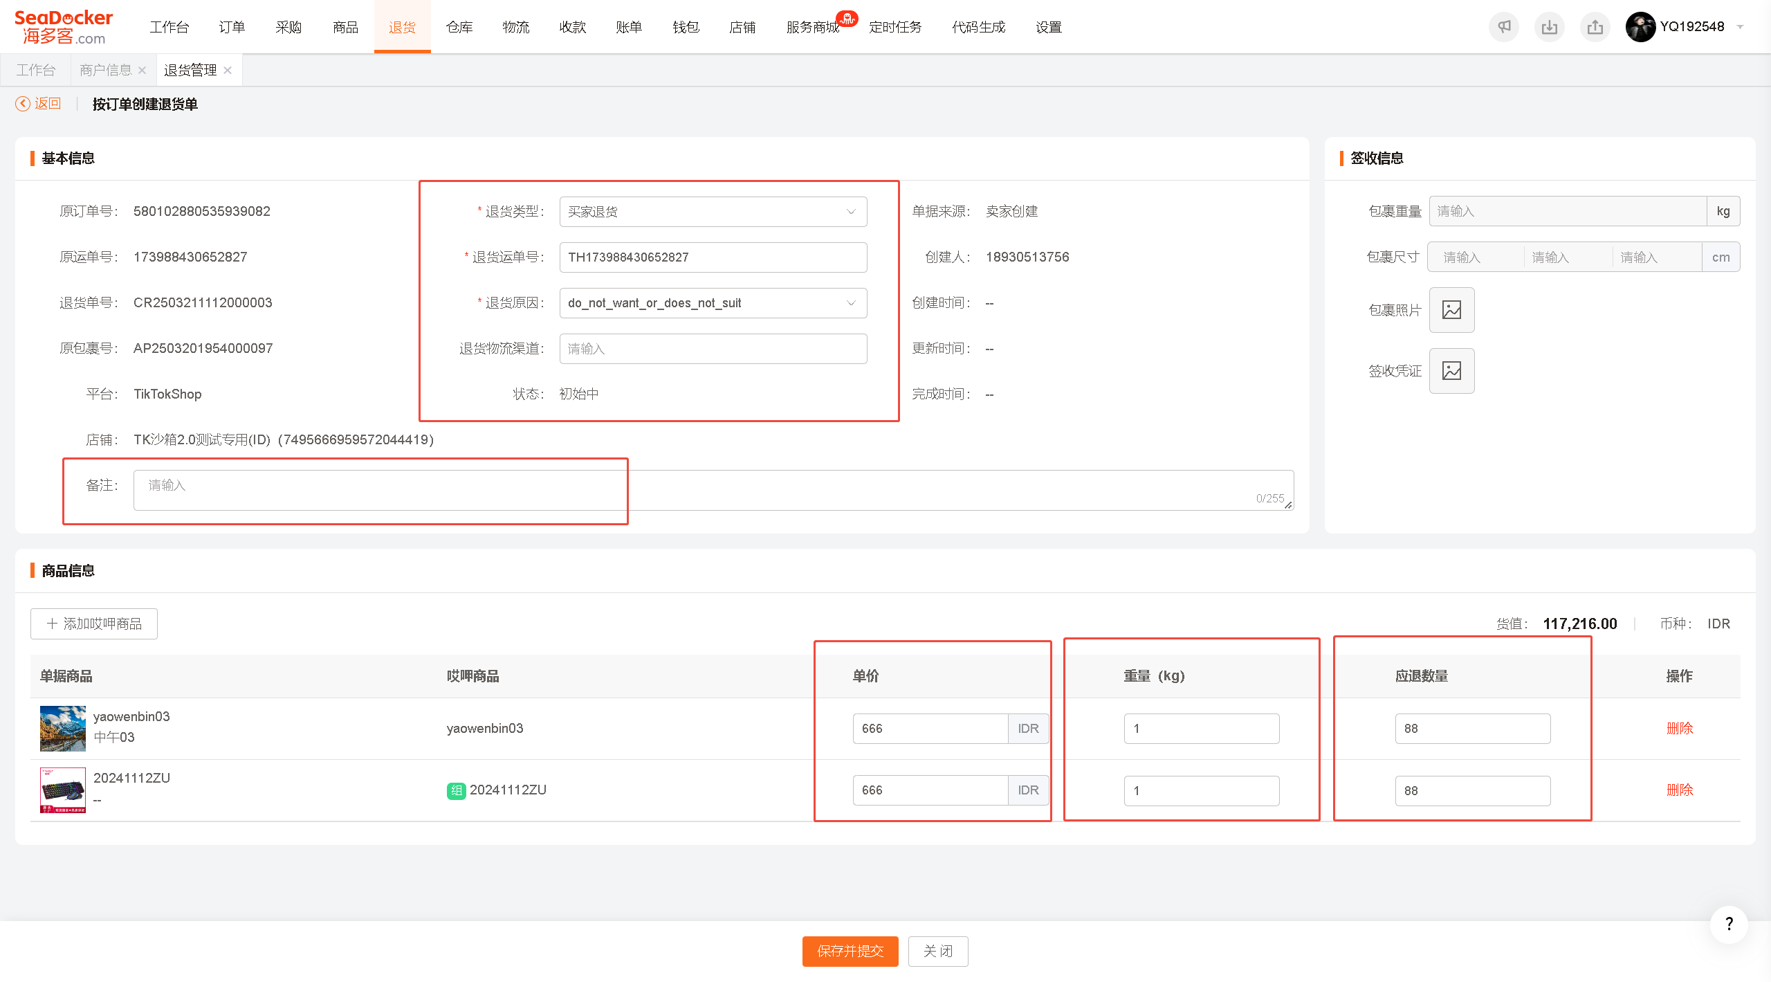Click the upload export icon in header
The image size is (1771, 982).
pos(1595,27)
